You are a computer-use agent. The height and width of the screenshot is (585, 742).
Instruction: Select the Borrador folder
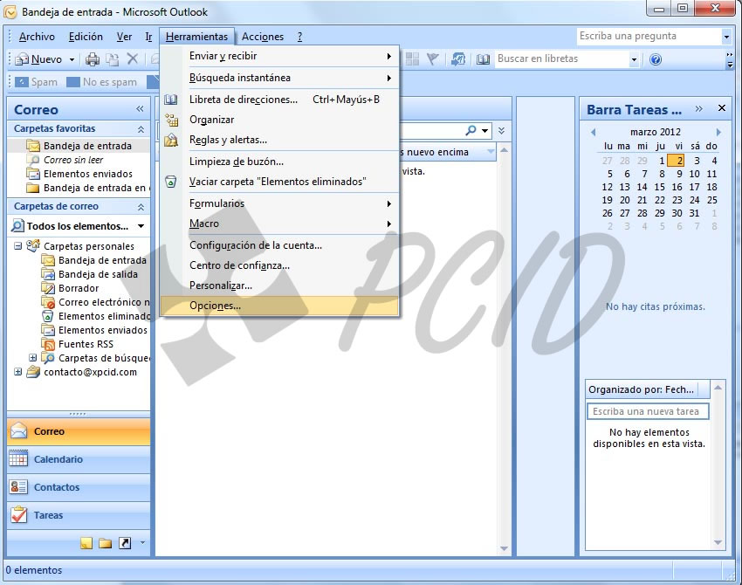point(79,288)
